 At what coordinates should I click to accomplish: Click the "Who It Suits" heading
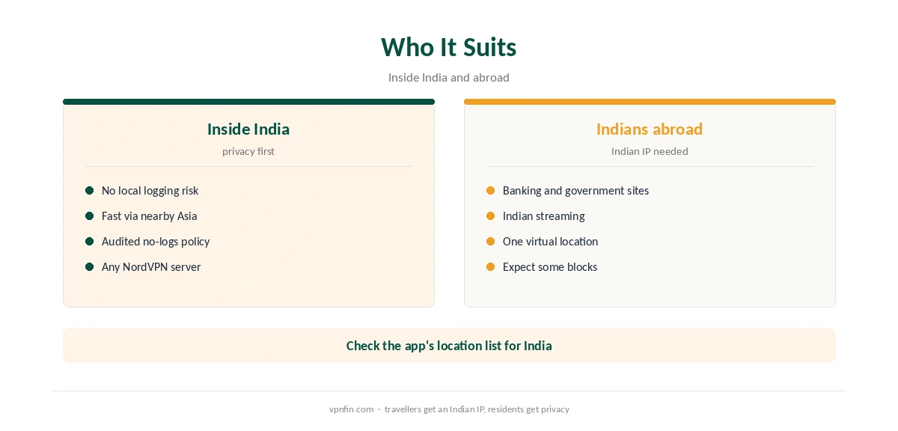[x=449, y=47]
